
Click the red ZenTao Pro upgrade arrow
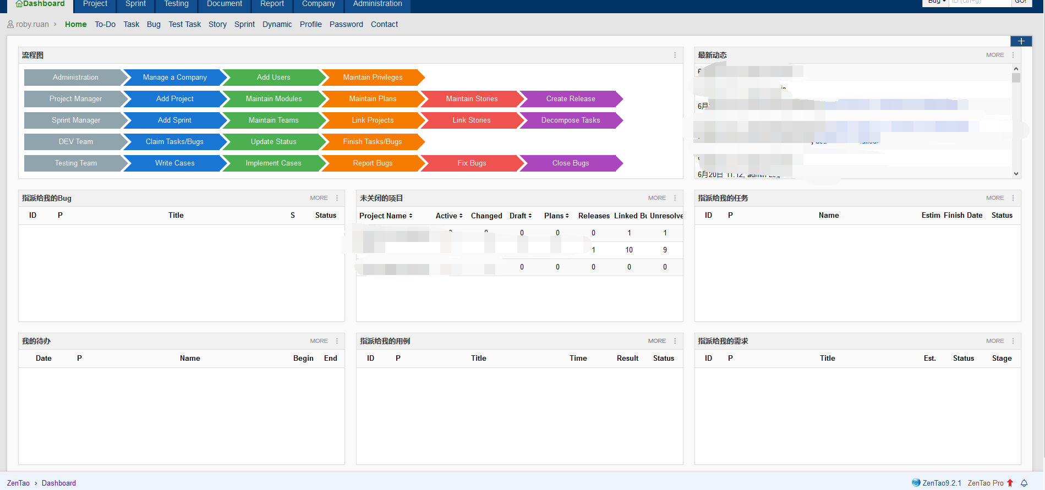click(1010, 483)
